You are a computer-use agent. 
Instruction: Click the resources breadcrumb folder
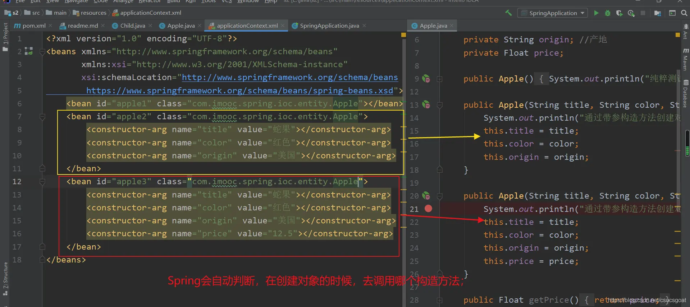click(x=93, y=13)
